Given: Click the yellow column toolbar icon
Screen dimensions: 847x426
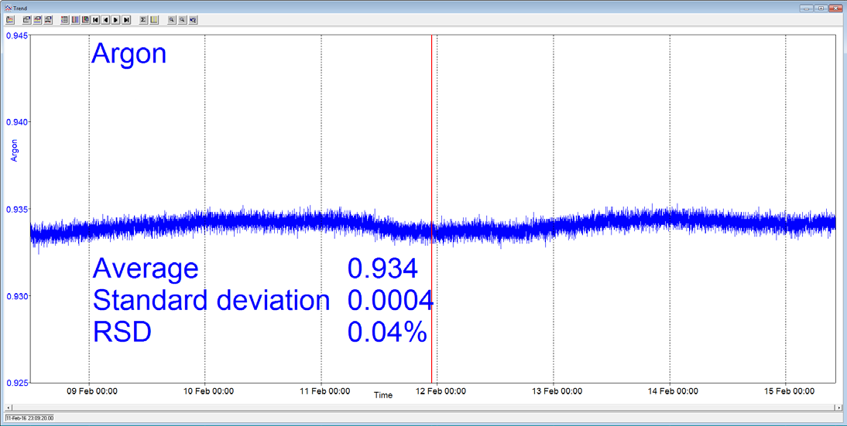Looking at the screenshot, I should click(154, 20).
